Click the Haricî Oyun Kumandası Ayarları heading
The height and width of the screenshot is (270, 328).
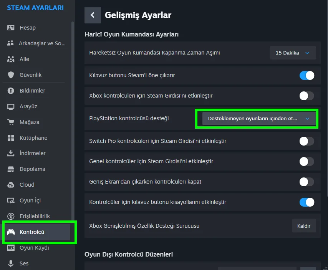[132, 34]
